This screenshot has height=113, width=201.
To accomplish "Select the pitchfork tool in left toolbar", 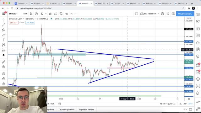I will click(x=3, y=30).
